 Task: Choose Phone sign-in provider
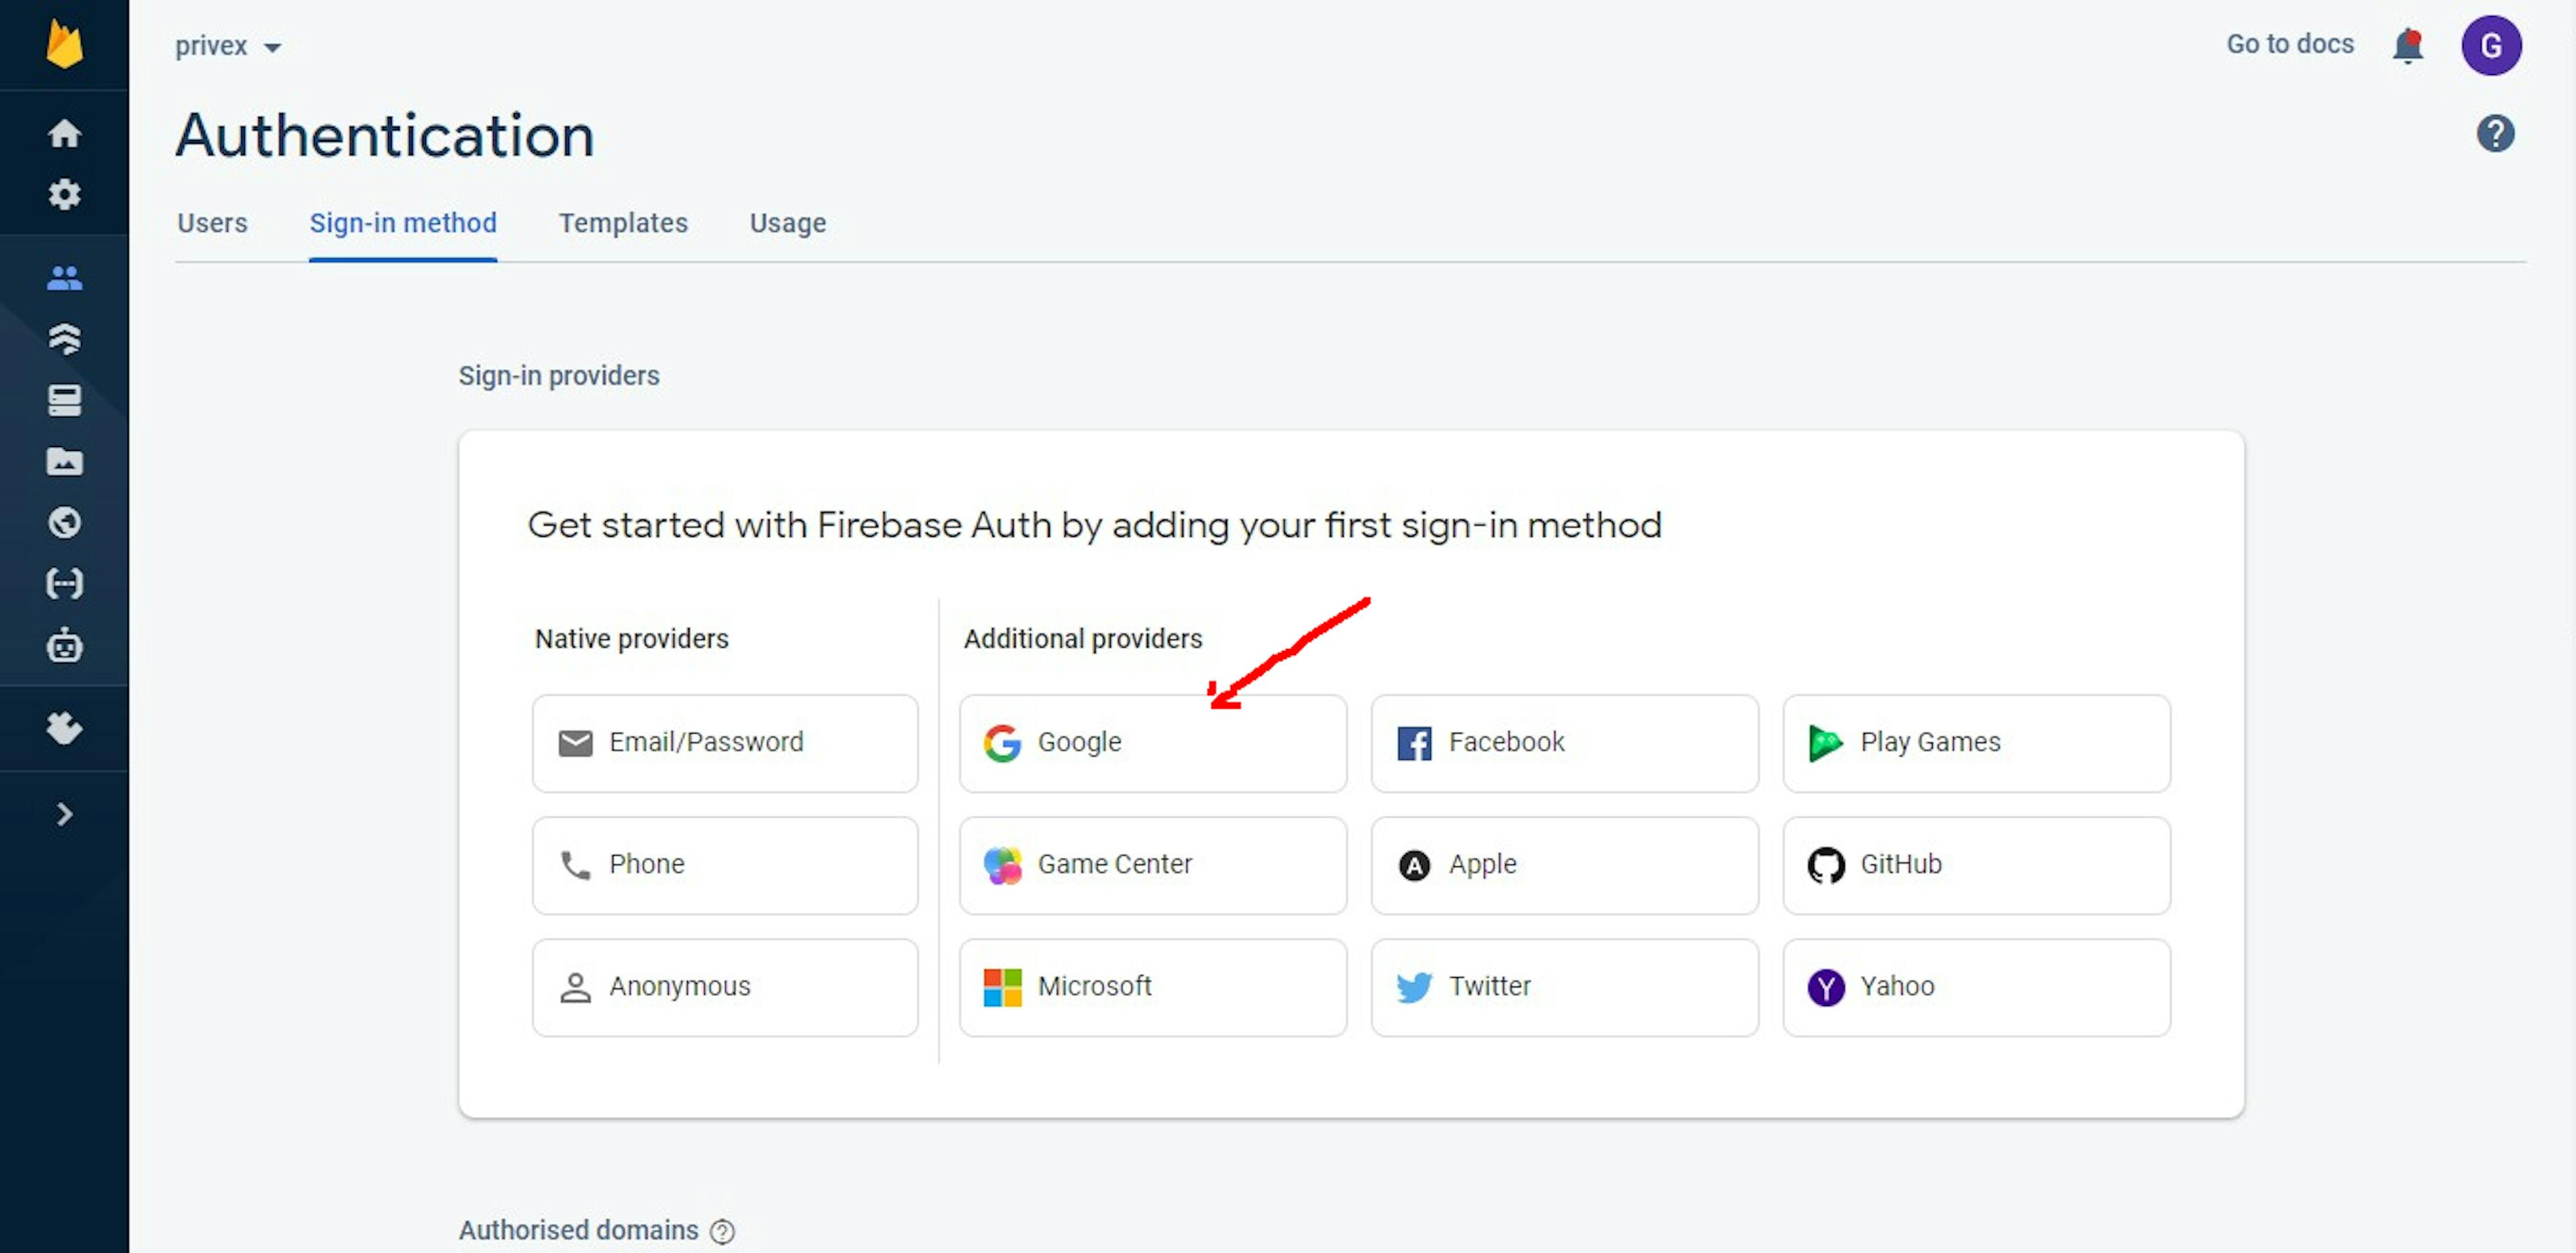[725, 864]
